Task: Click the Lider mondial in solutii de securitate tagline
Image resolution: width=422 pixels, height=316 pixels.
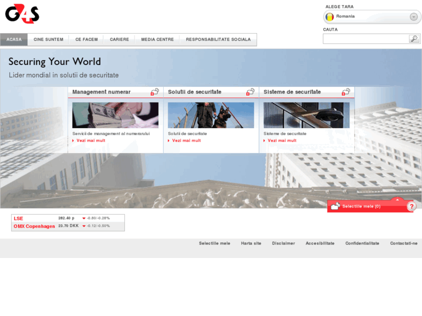Action: tap(63, 75)
